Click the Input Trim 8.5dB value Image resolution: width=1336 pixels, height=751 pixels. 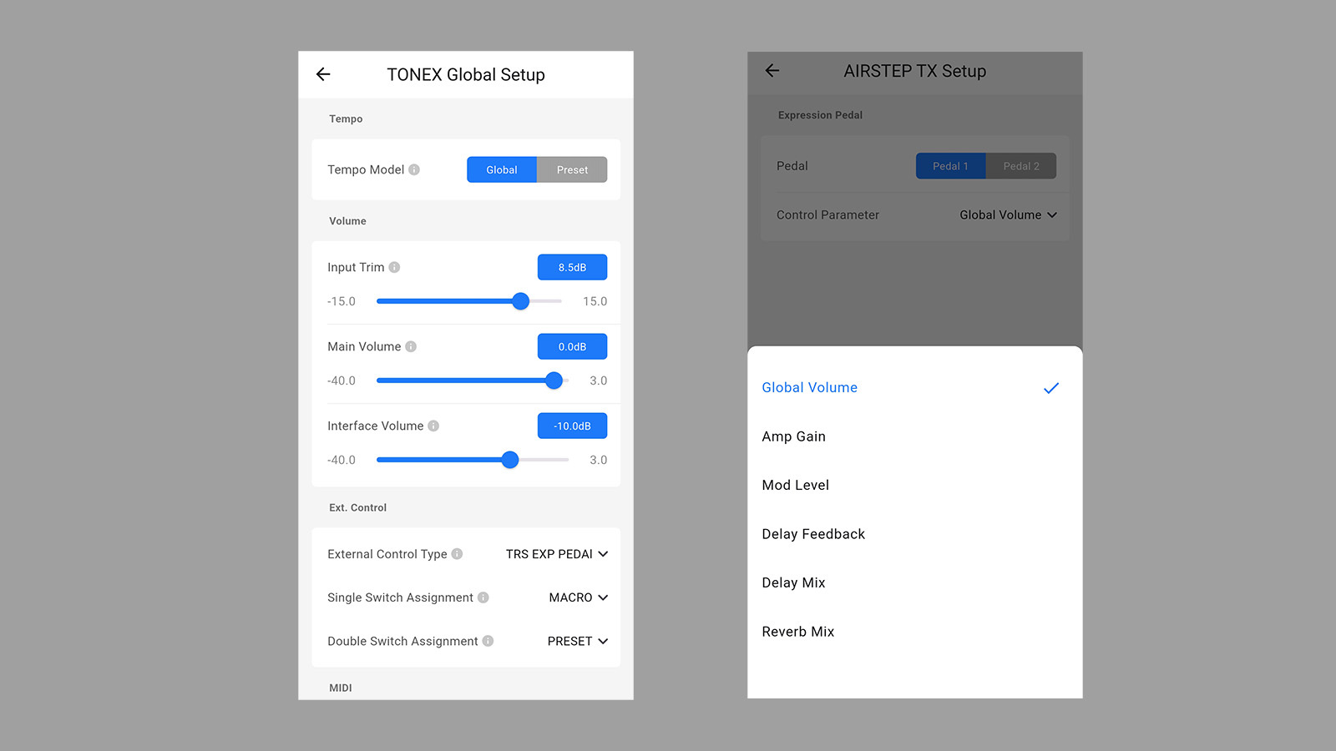[x=572, y=267]
